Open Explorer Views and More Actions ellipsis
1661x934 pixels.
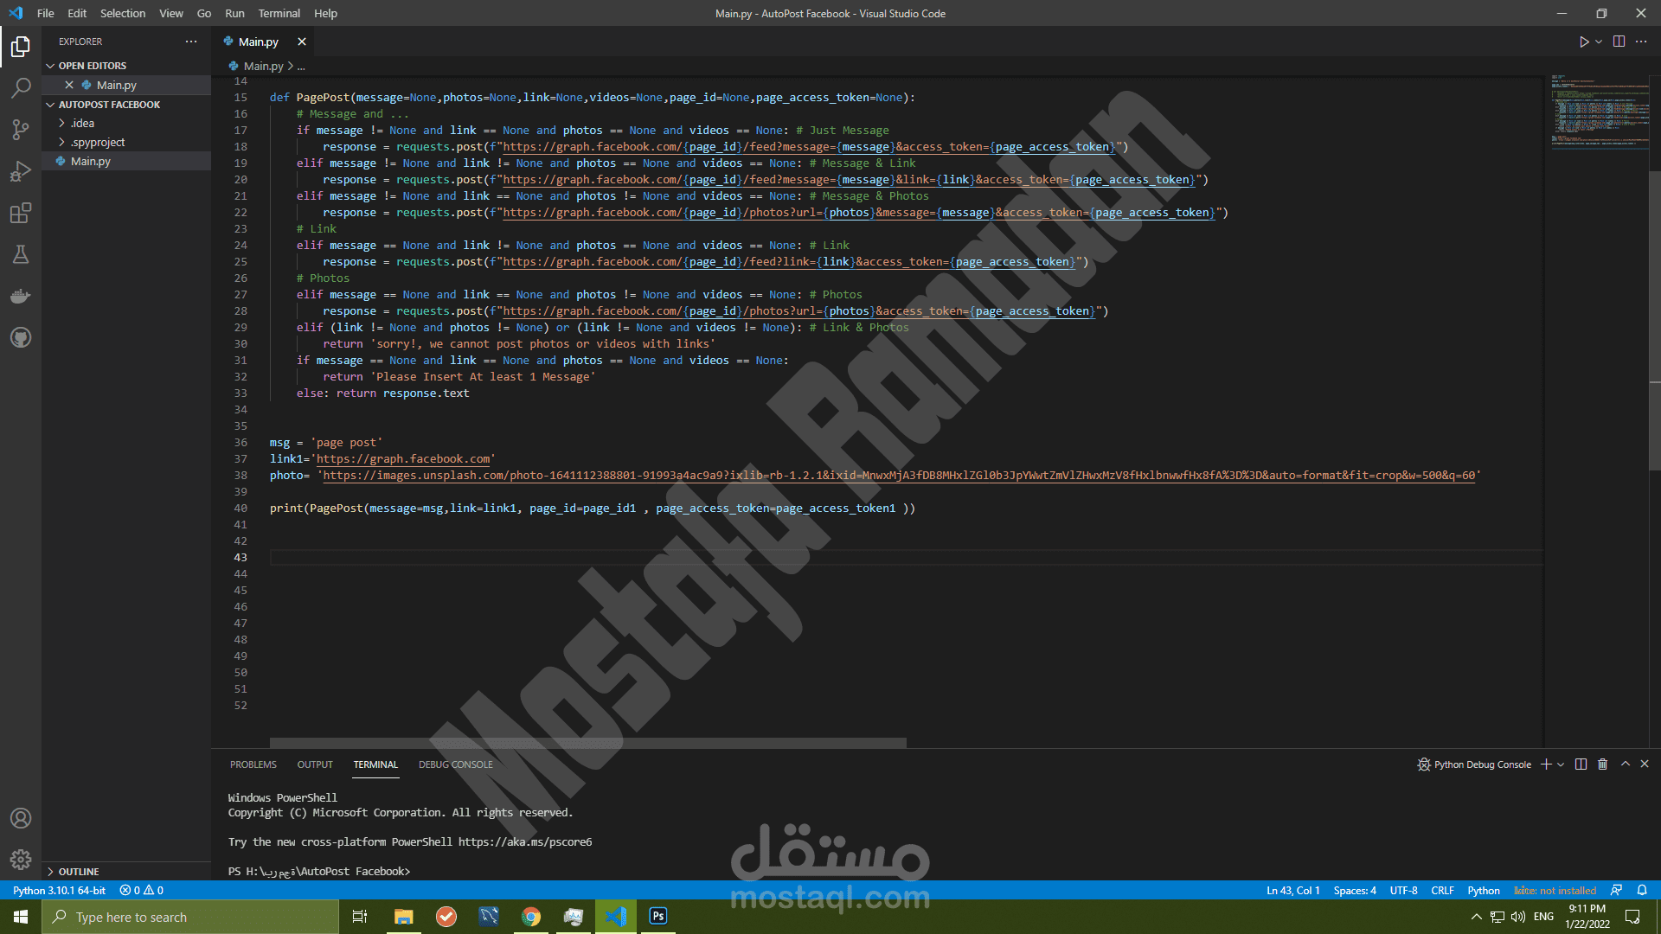tap(191, 42)
